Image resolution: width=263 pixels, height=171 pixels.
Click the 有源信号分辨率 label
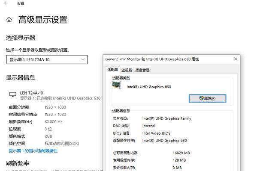[23, 115]
